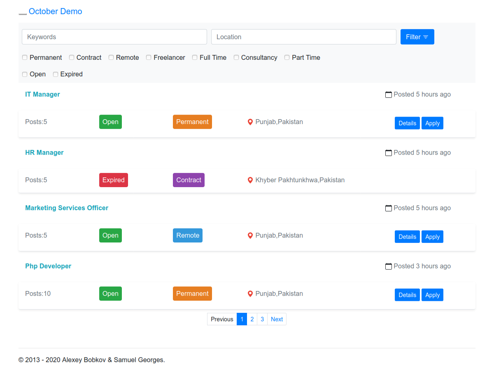The height and width of the screenshot is (371, 494).
Task: Click Permanent badge in IT Manager row
Action: [x=192, y=122]
